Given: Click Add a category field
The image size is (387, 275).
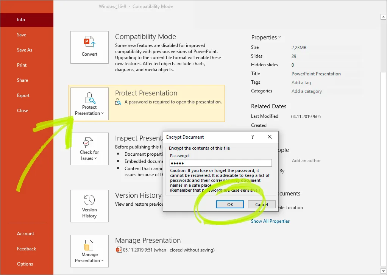Looking at the screenshot, I should [307, 91].
